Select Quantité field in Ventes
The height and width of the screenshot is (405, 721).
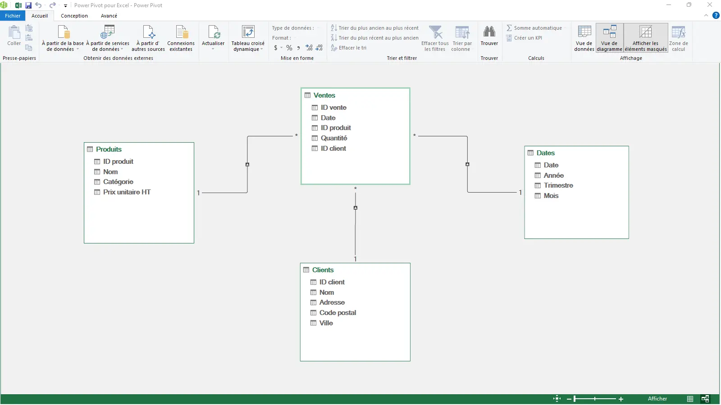[334, 138]
